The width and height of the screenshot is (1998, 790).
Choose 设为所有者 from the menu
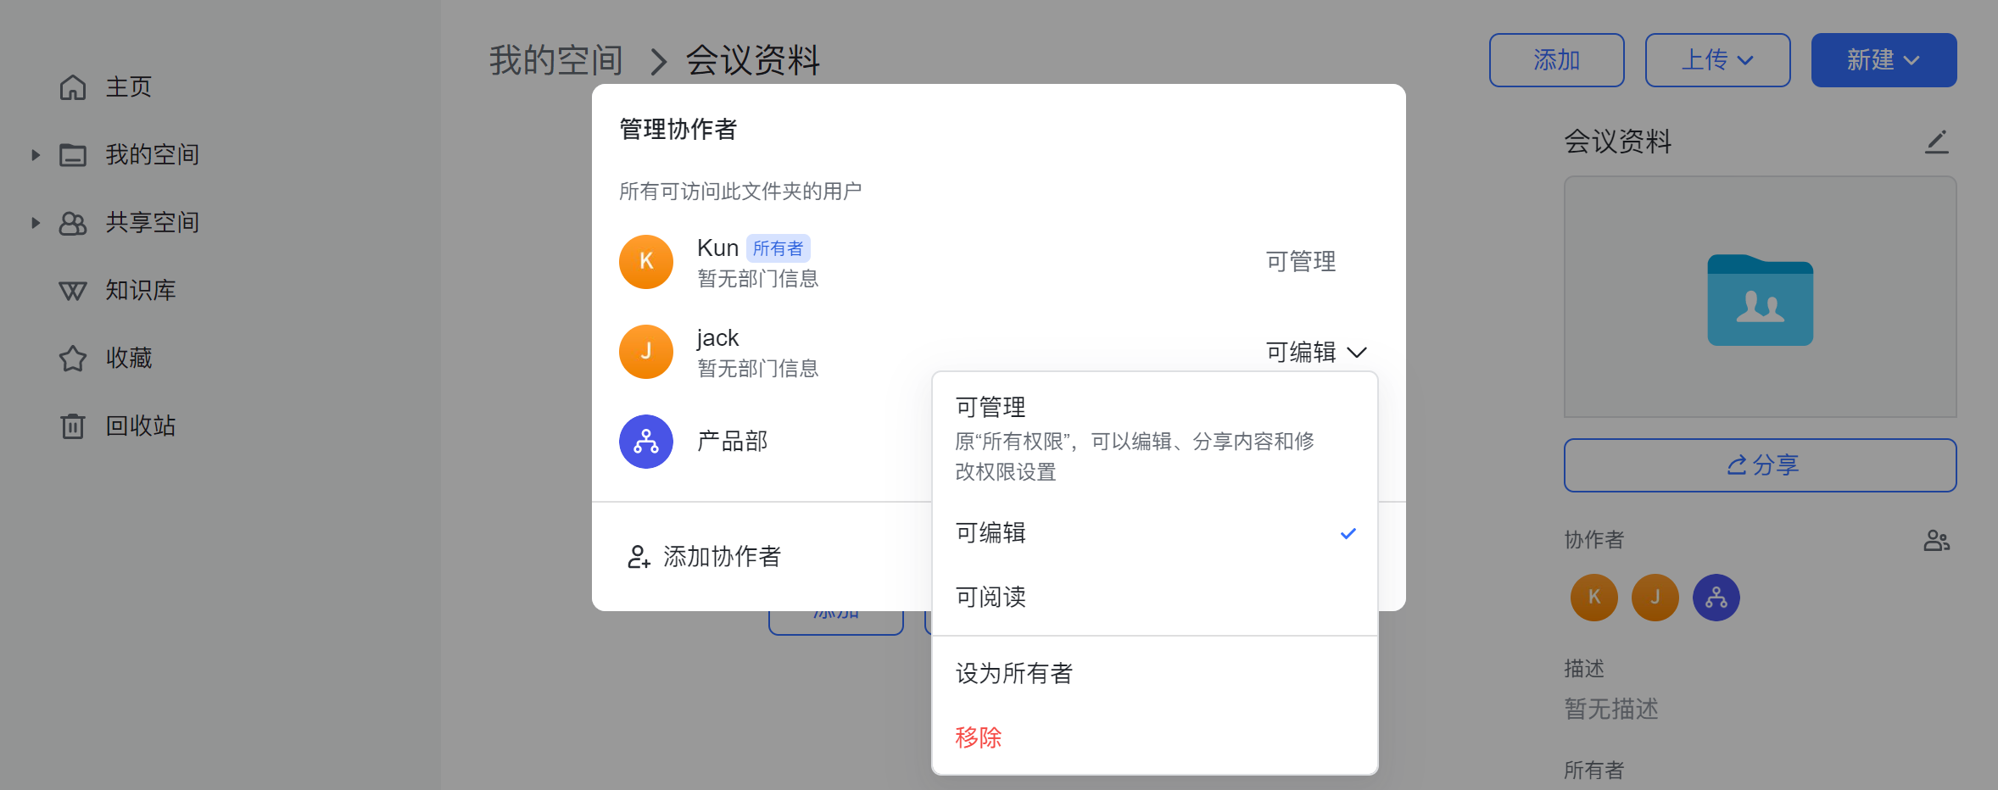1014,674
